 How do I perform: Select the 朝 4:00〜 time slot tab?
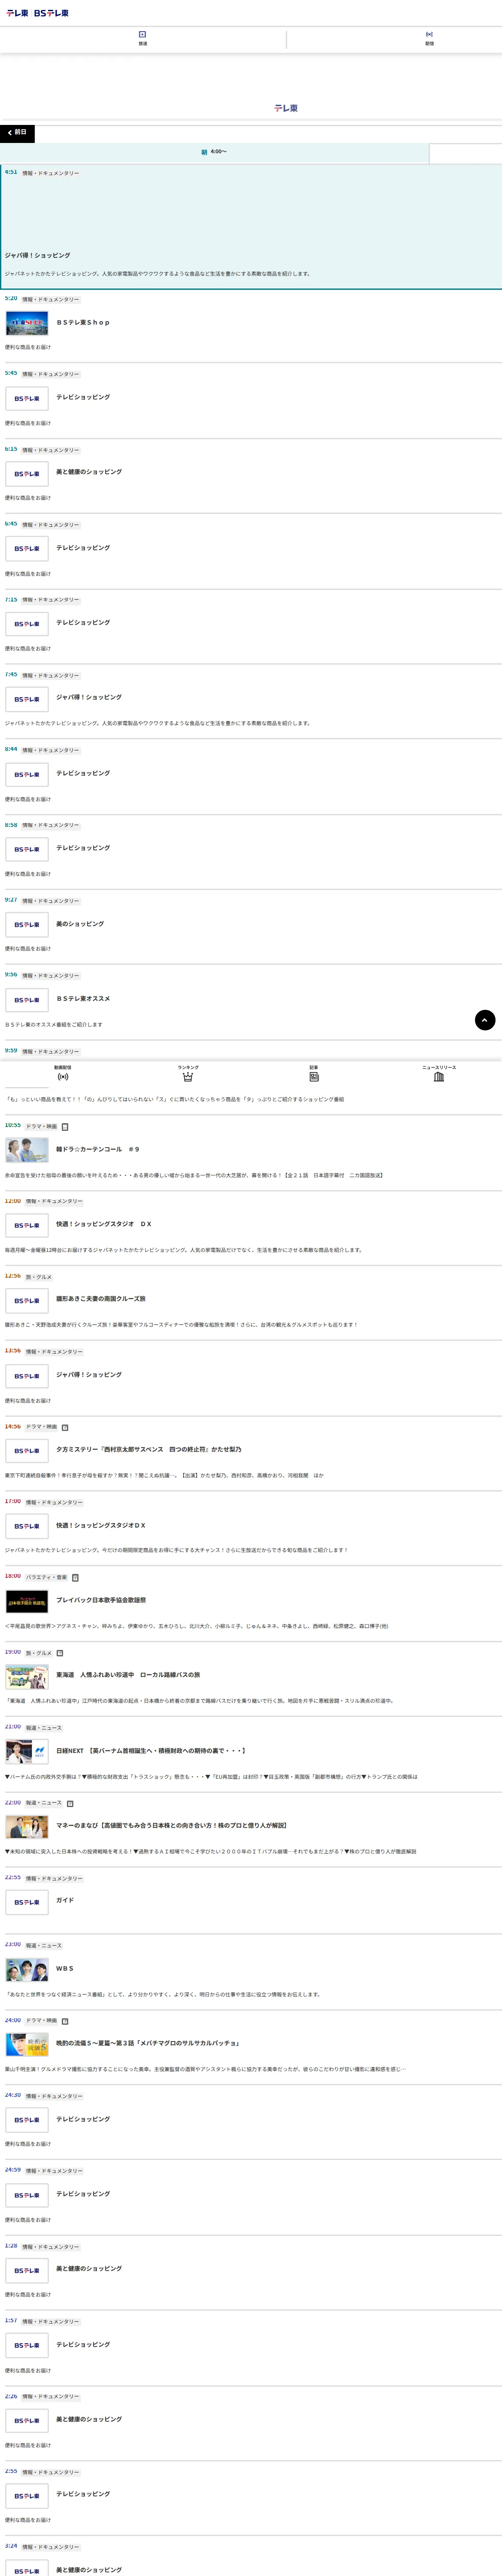(214, 152)
